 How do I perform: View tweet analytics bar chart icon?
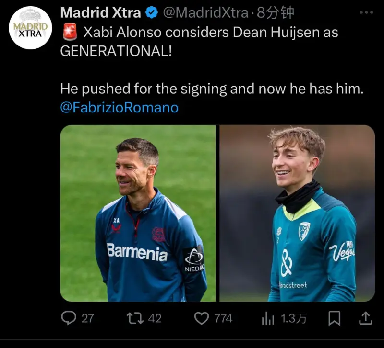(268, 318)
